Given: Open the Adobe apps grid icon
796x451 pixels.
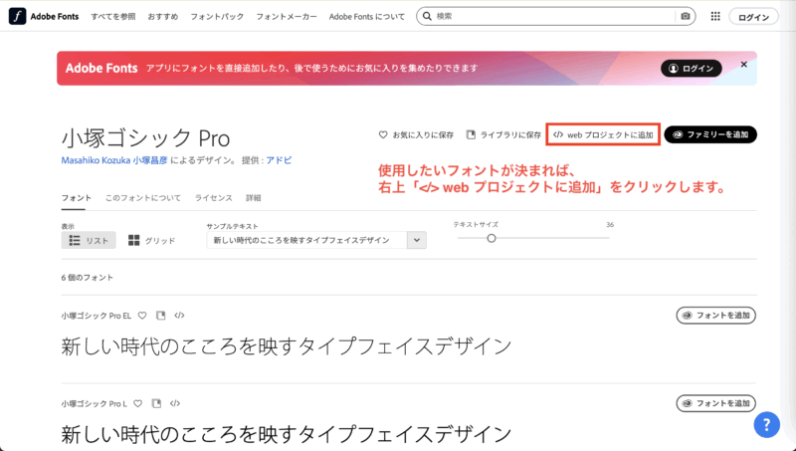Looking at the screenshot, I should tap(715, 16).
